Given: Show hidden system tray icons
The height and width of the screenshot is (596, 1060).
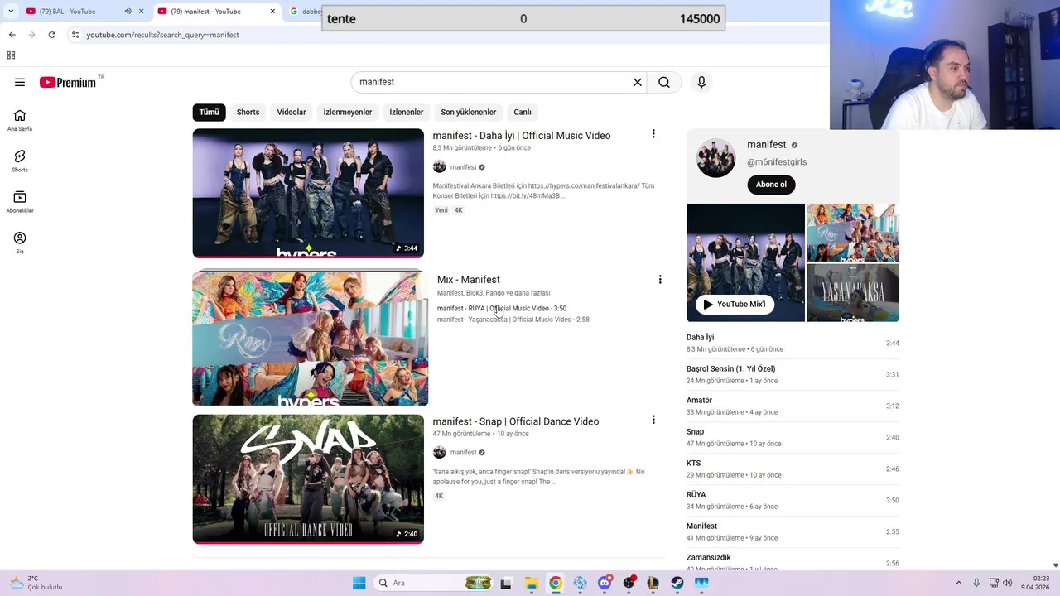Looking at the screenshot, I should click(x=959, y=583).
